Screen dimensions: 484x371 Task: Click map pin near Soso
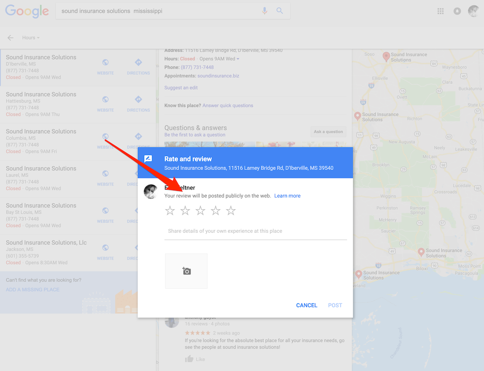click(386, 57)
